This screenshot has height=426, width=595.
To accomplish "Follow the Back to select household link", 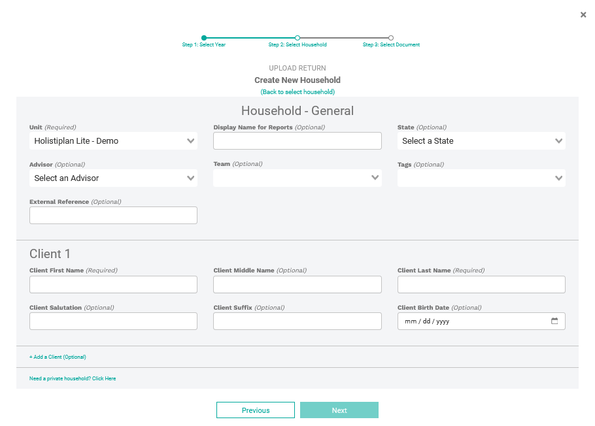I will coord(297,92).
